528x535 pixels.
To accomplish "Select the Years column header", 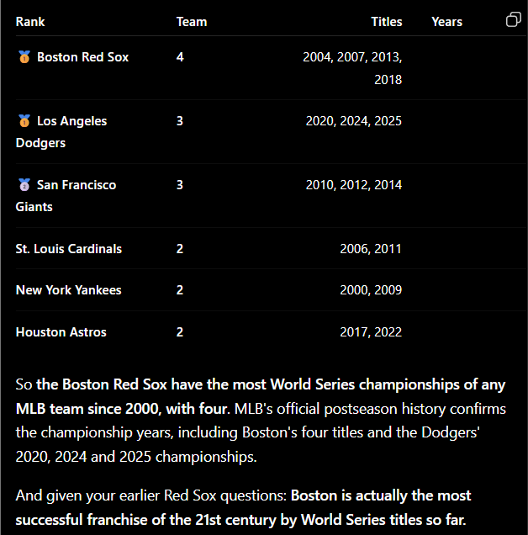I will point(446,22).
